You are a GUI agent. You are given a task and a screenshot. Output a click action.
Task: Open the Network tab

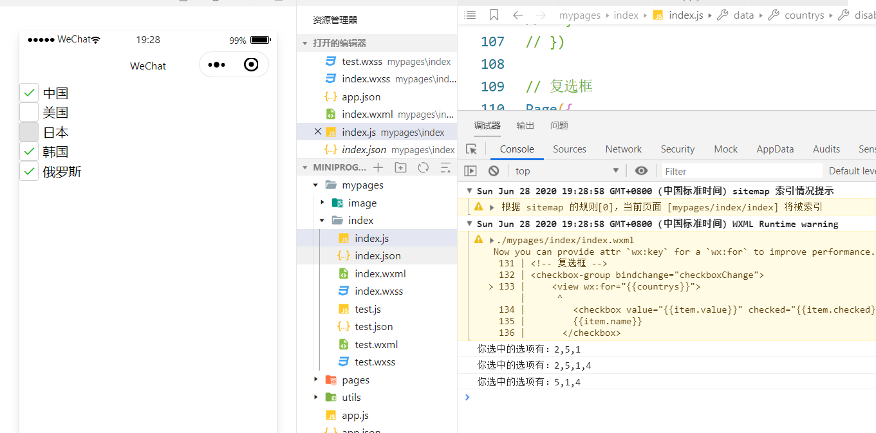(624, 149)
